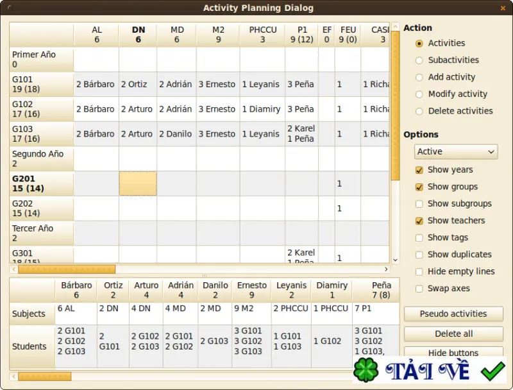Click the Pseudo activities button

point(453,314)
